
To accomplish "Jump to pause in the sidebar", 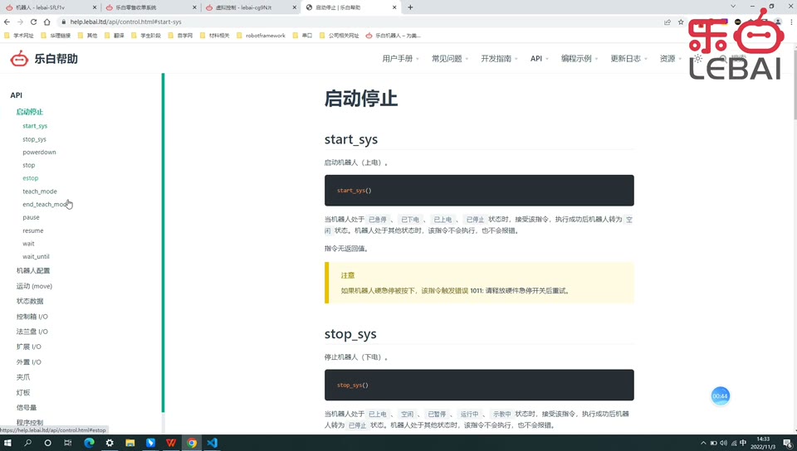I will pyautogui.click(x=31, y=217).
